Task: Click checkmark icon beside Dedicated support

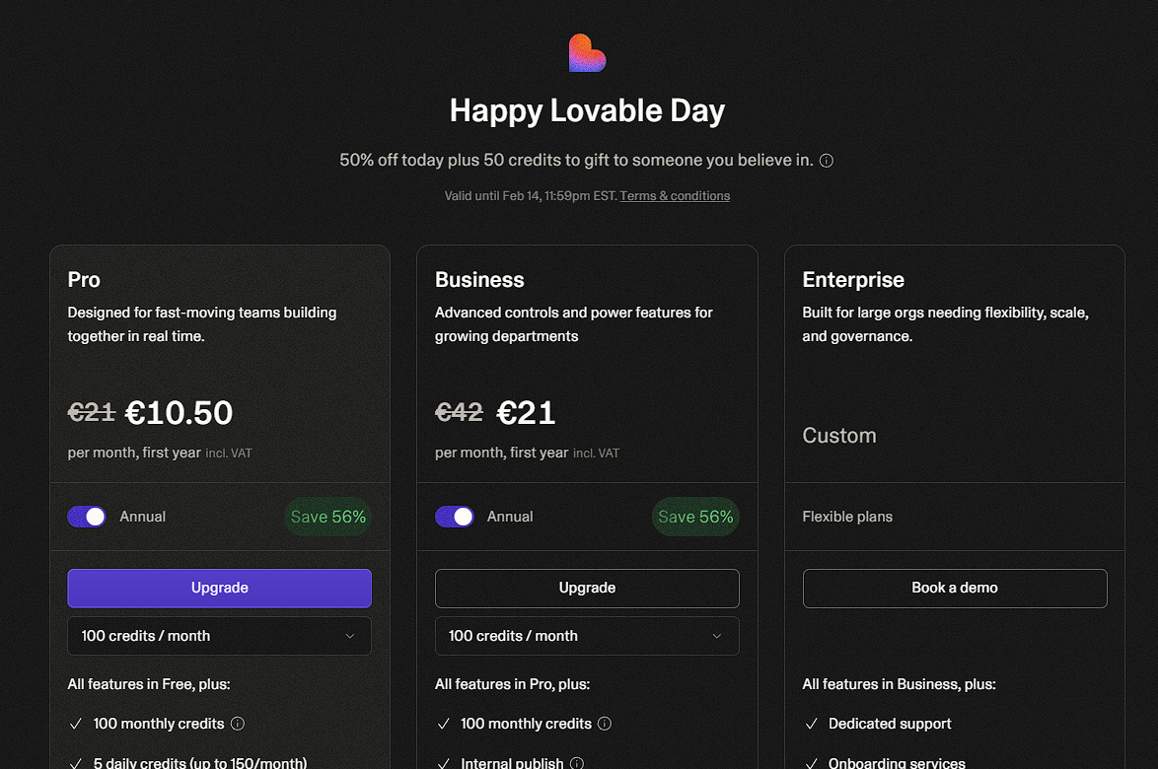Action: pos(811,724)
